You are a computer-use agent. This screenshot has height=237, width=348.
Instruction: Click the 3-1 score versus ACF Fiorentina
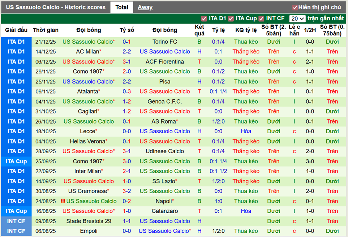(127, 62)
